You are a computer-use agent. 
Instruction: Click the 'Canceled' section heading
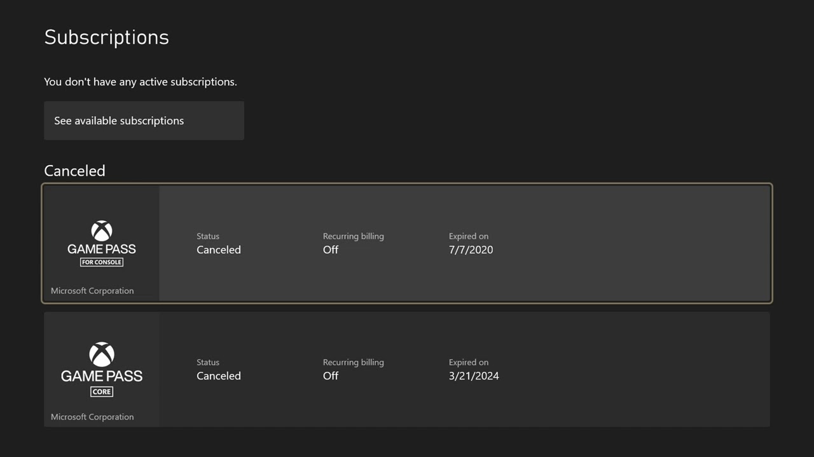[74, 171]
